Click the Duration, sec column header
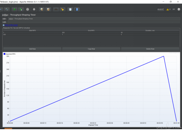Viewport: 182px width, 131px height. tap(150, 30)
